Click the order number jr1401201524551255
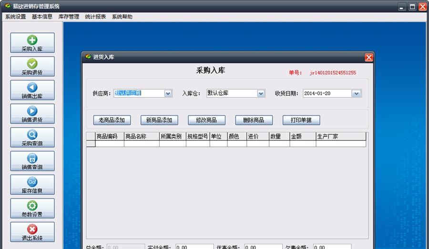 pyautogui.click(x=333, y=73)
